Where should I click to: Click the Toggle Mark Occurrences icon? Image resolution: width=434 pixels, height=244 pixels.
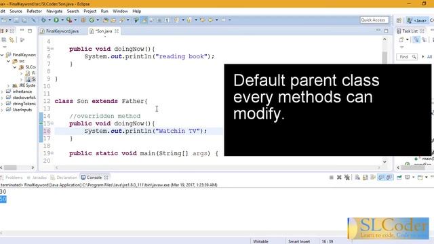(144, 20)
